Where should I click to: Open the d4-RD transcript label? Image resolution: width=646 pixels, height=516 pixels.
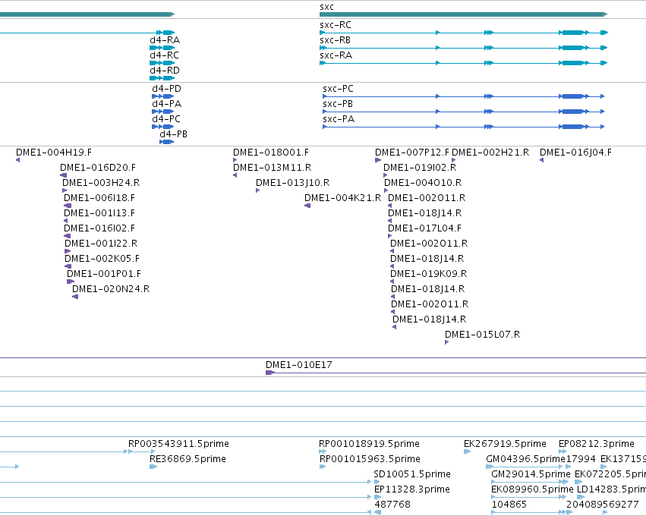click(x=165, y=71)
